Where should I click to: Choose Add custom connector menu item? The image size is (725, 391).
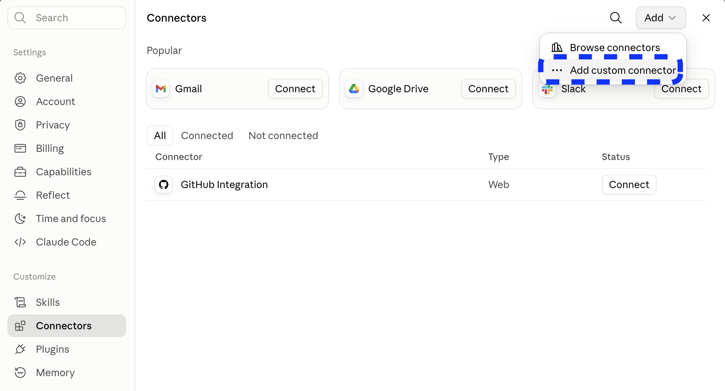tap(613, 70)
